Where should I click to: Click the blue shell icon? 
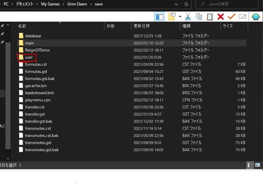256,17
